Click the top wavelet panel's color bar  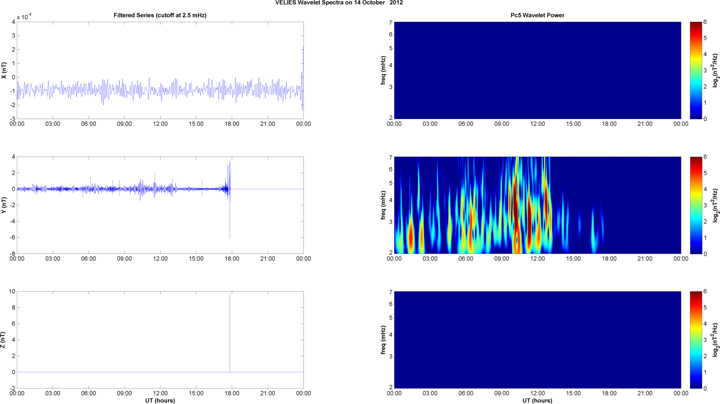696,70
